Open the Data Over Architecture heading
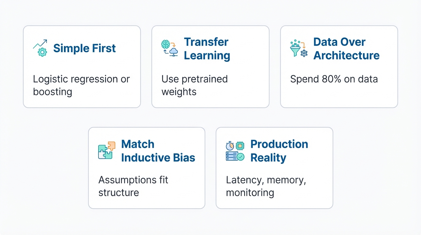Image resolution: width=421 pixels, height=235 pixels. [346, 49]
